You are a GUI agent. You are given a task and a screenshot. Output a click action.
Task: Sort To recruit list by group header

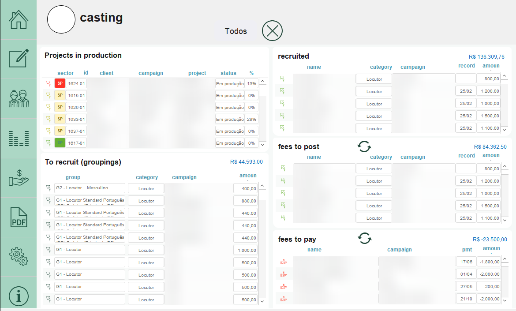tap(73, 177)
